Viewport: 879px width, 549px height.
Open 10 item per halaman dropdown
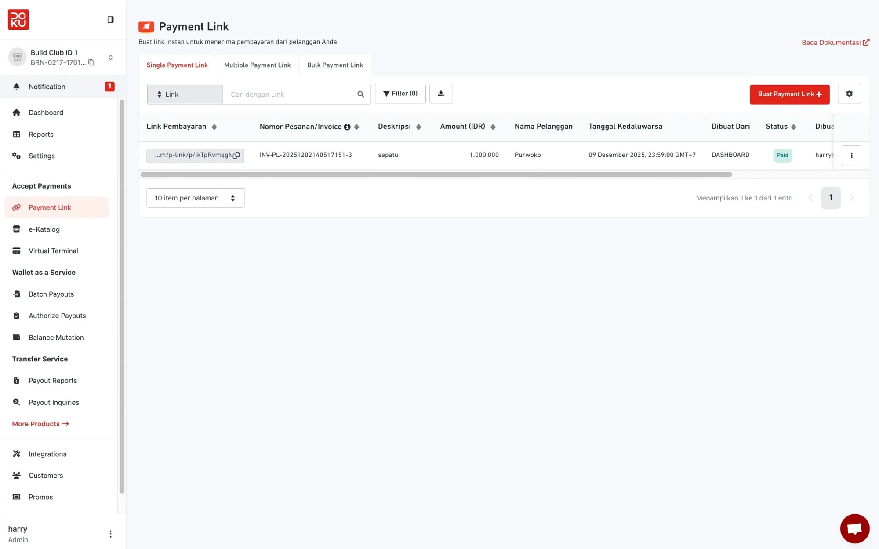(195, 198)
